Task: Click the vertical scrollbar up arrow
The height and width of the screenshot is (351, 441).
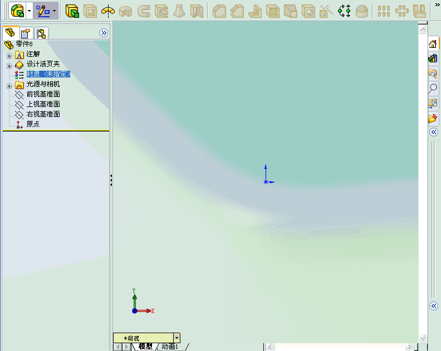Action: pos(423,30)
